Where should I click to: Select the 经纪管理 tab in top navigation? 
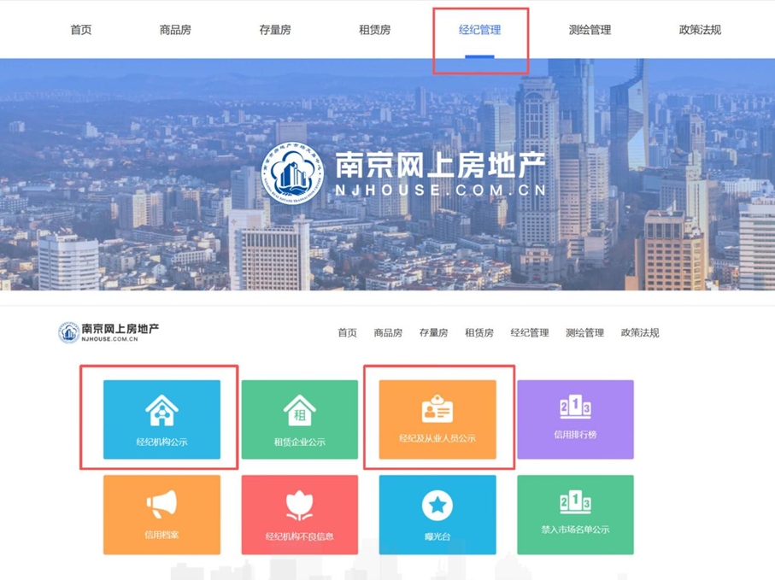click(x=479, y=30)
